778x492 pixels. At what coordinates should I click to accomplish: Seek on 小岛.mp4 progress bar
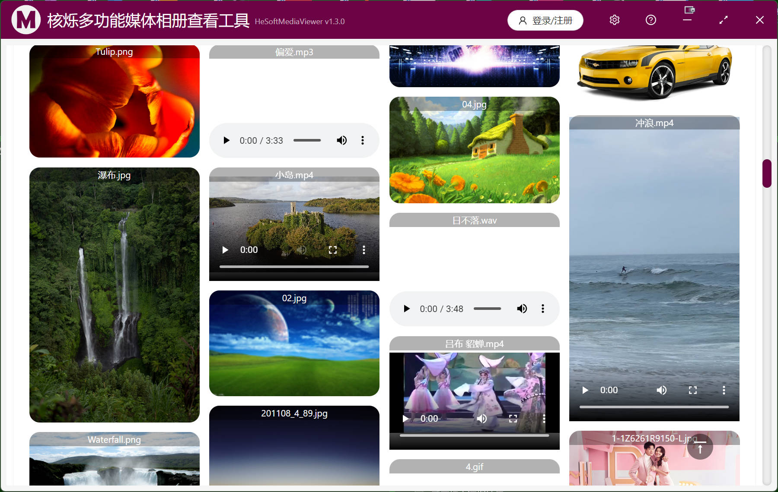(294, 267)
